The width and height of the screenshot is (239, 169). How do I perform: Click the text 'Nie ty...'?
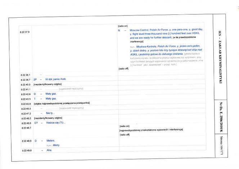[x=50, y=113]
